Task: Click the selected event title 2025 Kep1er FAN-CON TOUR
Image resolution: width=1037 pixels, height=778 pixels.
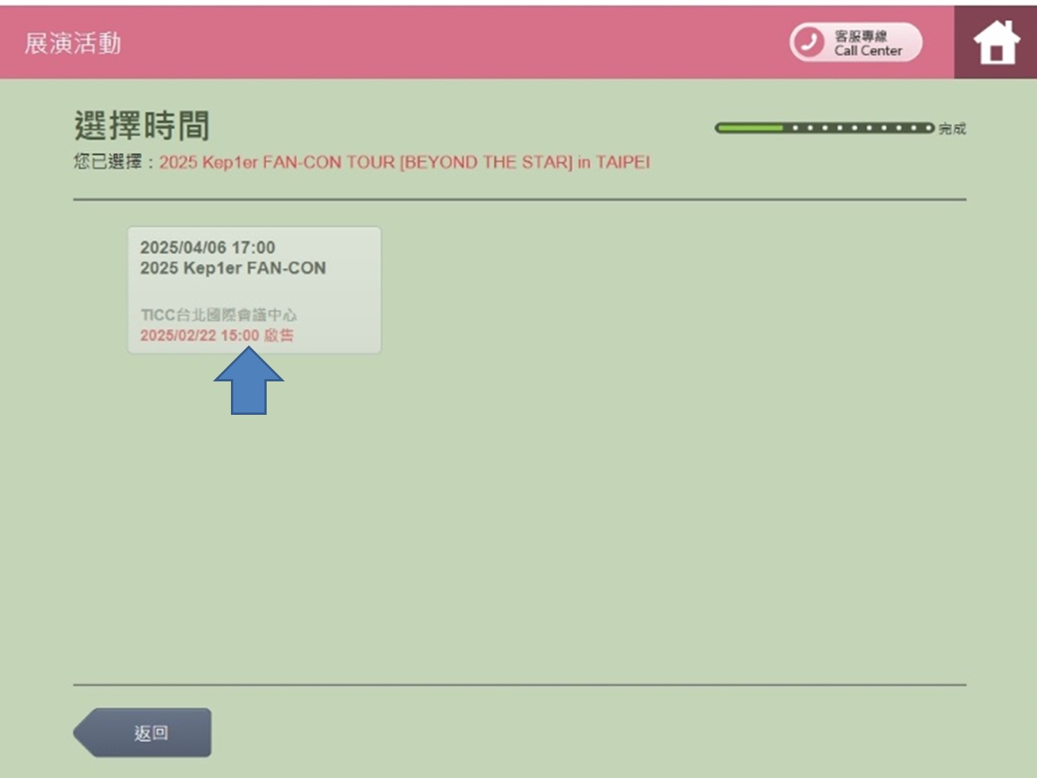Action: pyautogui.click(x=404, y=163)
